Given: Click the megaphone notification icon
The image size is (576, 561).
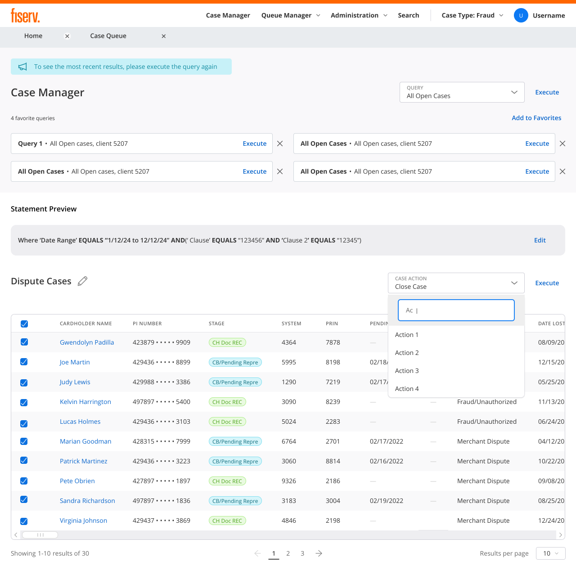Looking at the screenshot, I should pyautogui.click(x=22, y=67).
